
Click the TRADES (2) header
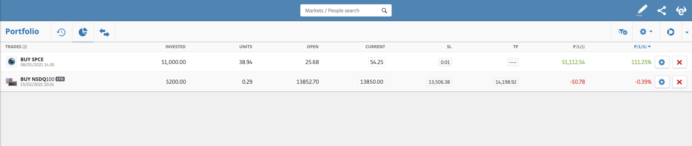coord(16,47)
